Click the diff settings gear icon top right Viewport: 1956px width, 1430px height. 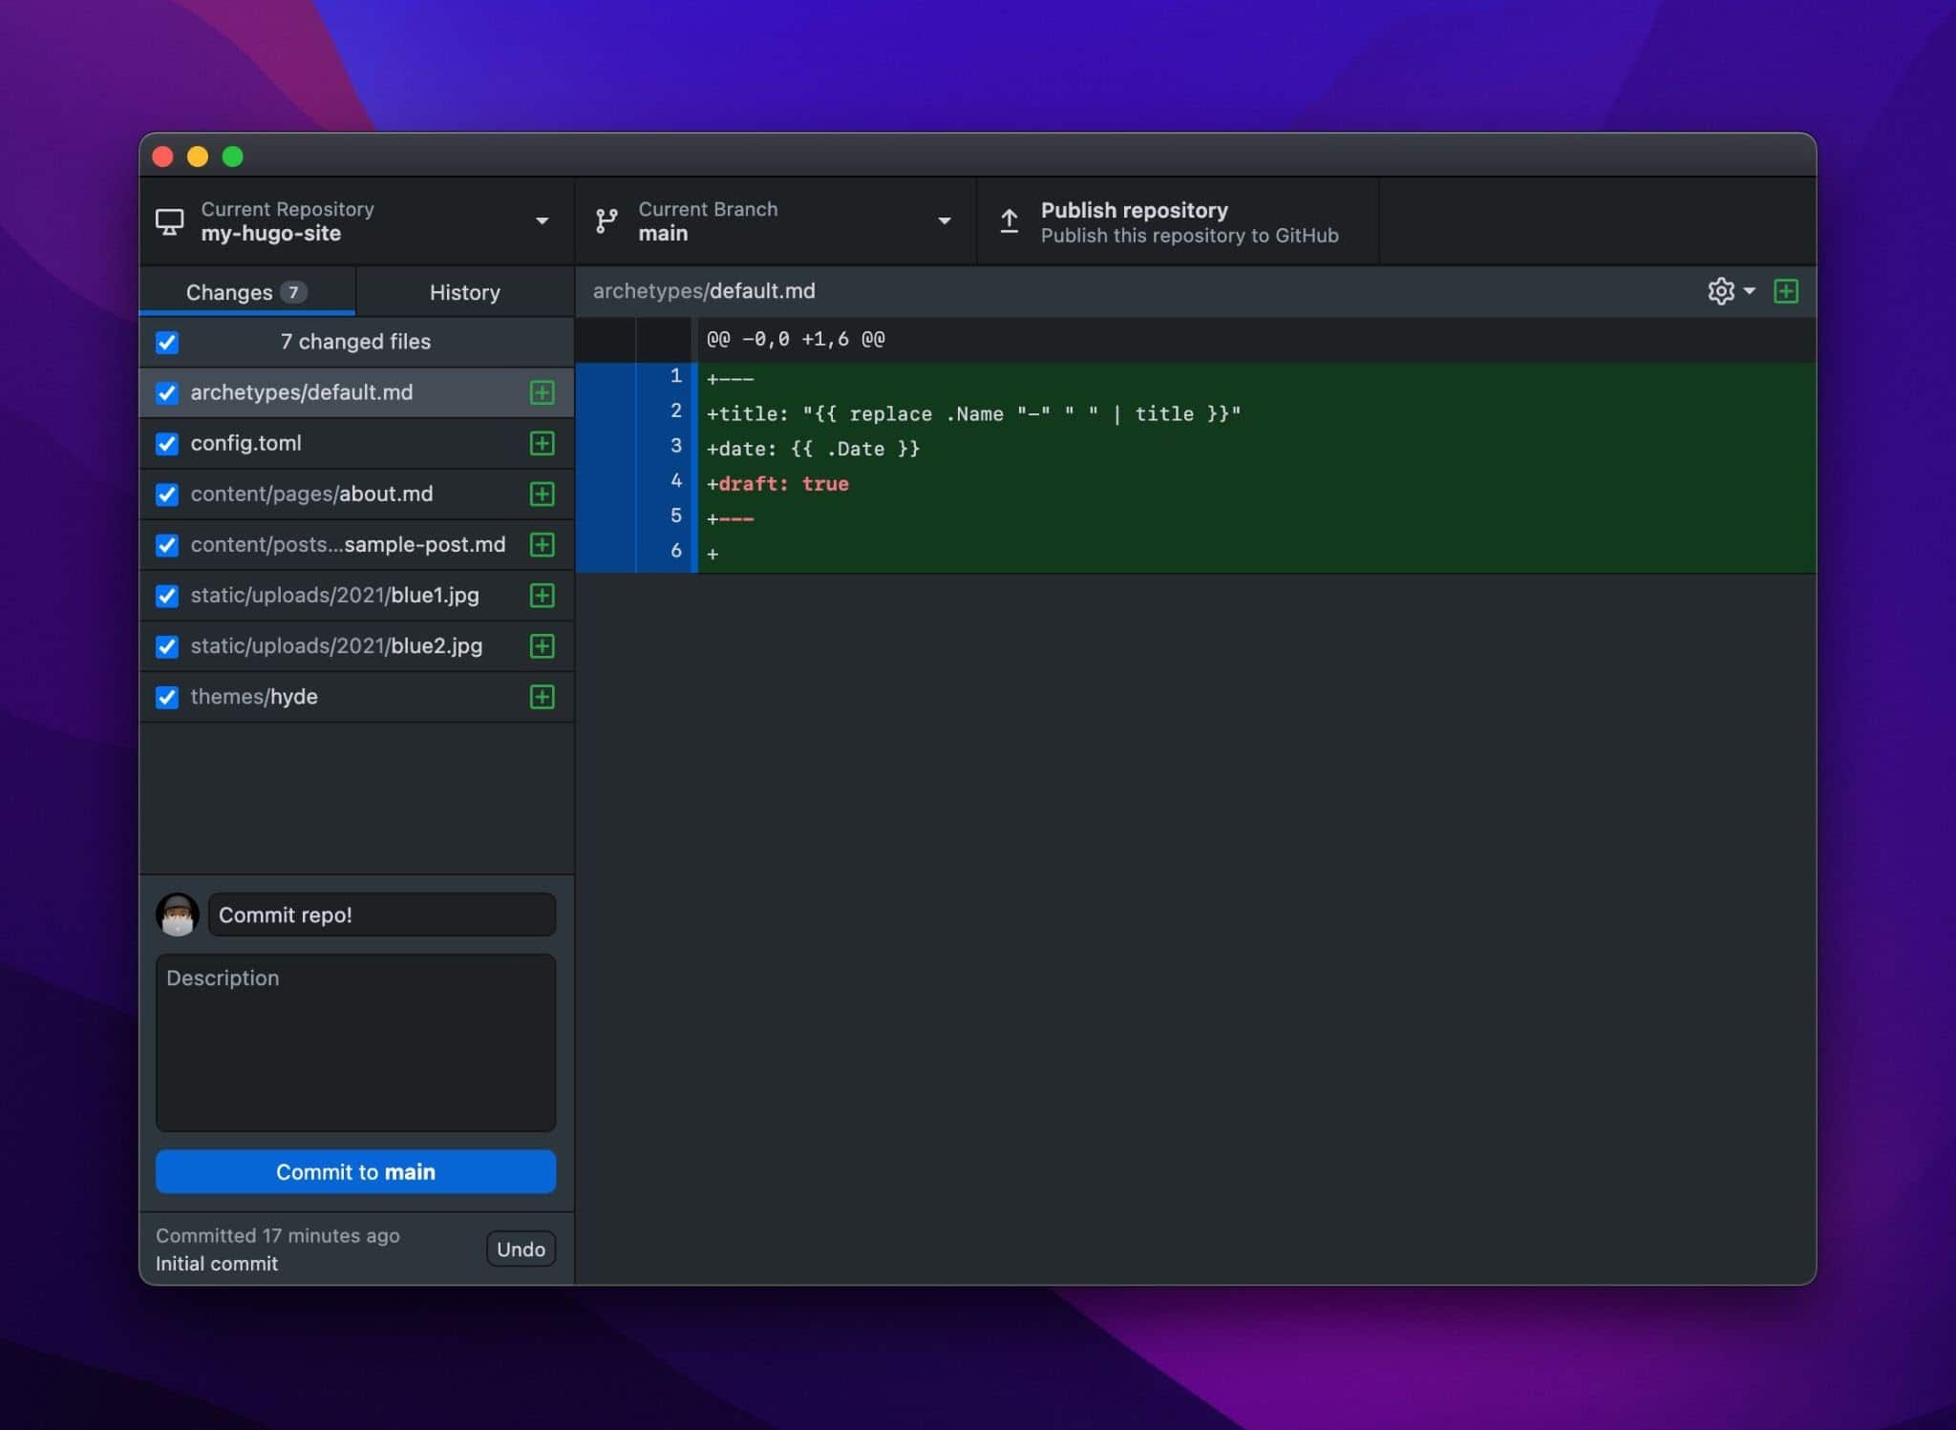tap(1722, 290)
